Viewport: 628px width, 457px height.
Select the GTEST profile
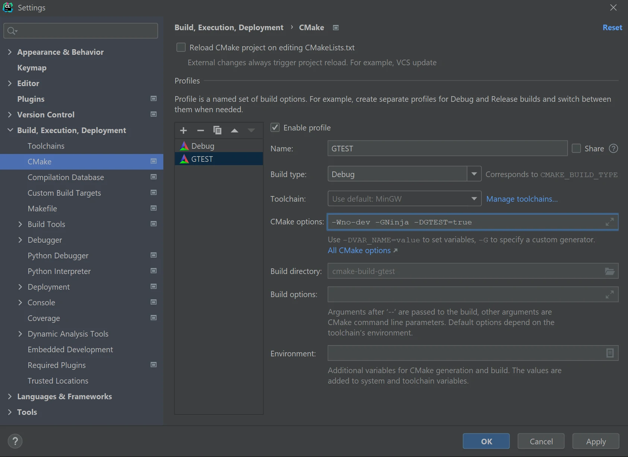click(x=219, y=159)
